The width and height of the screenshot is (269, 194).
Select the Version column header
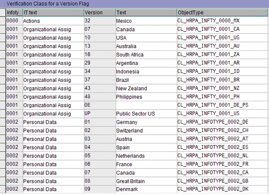pos(99,12)
